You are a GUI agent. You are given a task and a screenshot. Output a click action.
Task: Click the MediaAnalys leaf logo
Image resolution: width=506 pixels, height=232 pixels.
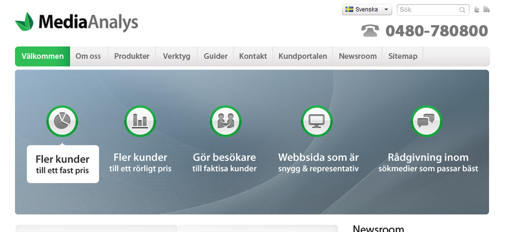[24, 22]
